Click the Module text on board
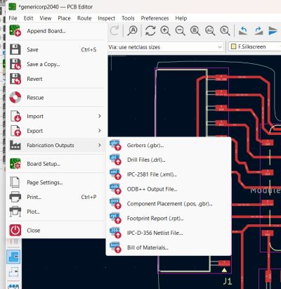The image size is (281, 289). 266,190
